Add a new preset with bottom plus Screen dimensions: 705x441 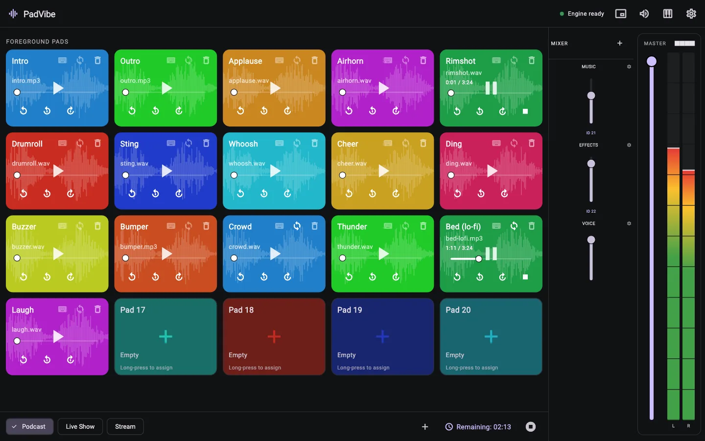pyautogui.click(x=425, y=427)
